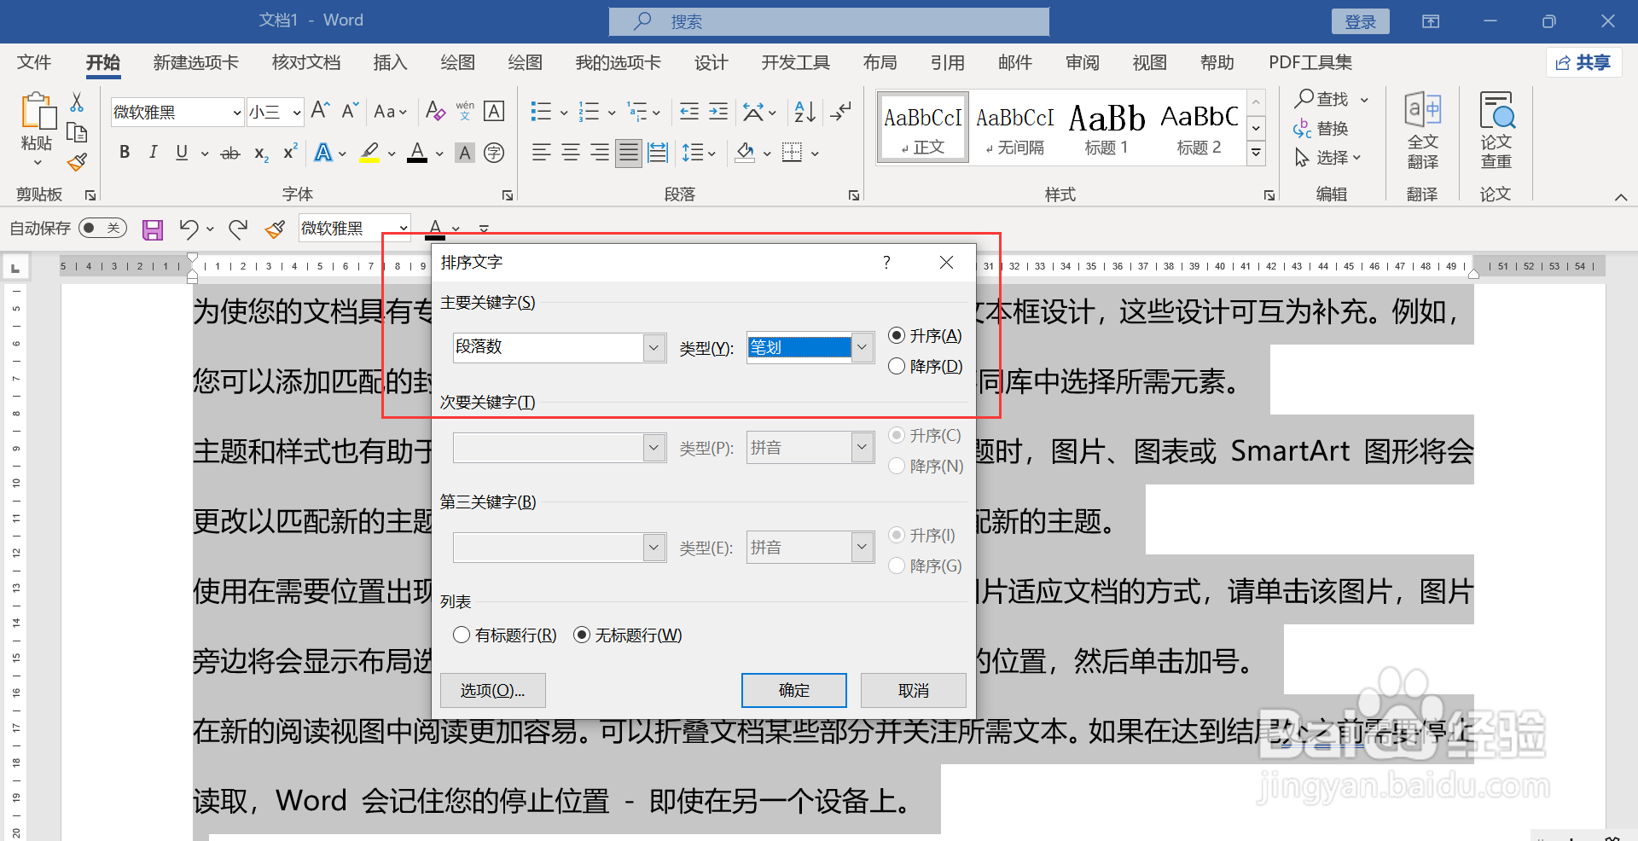Viewport: 1638px width, 841px height.
Task: Click the title bar search box
Action: click(829, 21)
